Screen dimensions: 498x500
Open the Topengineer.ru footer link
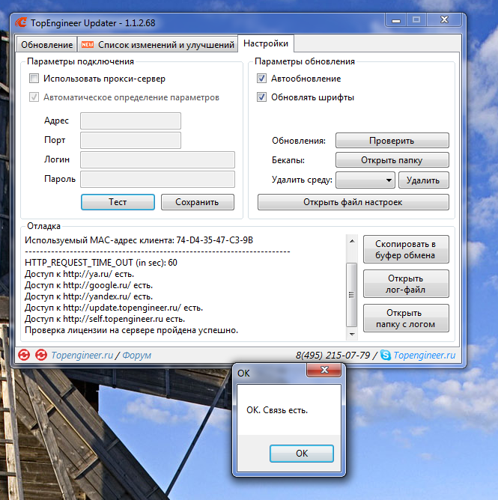coord(82,356)
